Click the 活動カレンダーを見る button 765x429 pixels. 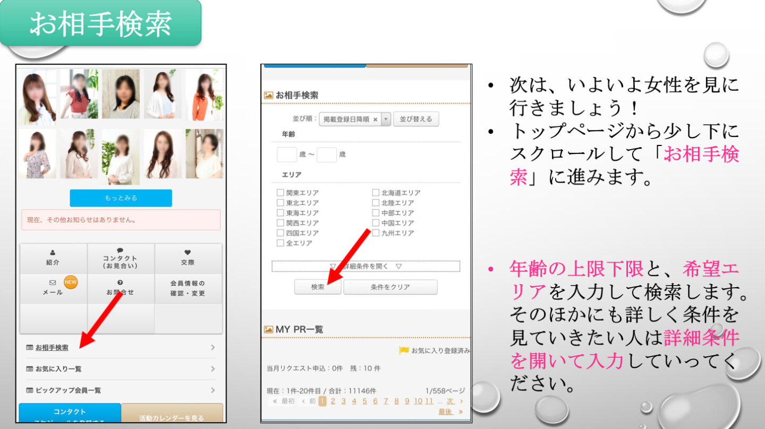(x=172, y=414)
